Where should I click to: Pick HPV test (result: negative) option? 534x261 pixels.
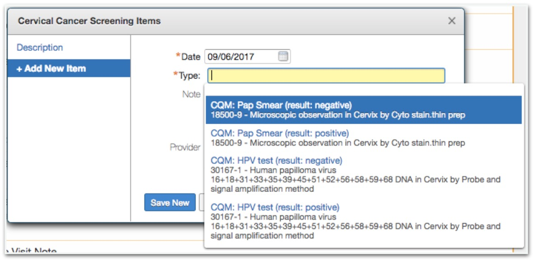tap(276, 161)
